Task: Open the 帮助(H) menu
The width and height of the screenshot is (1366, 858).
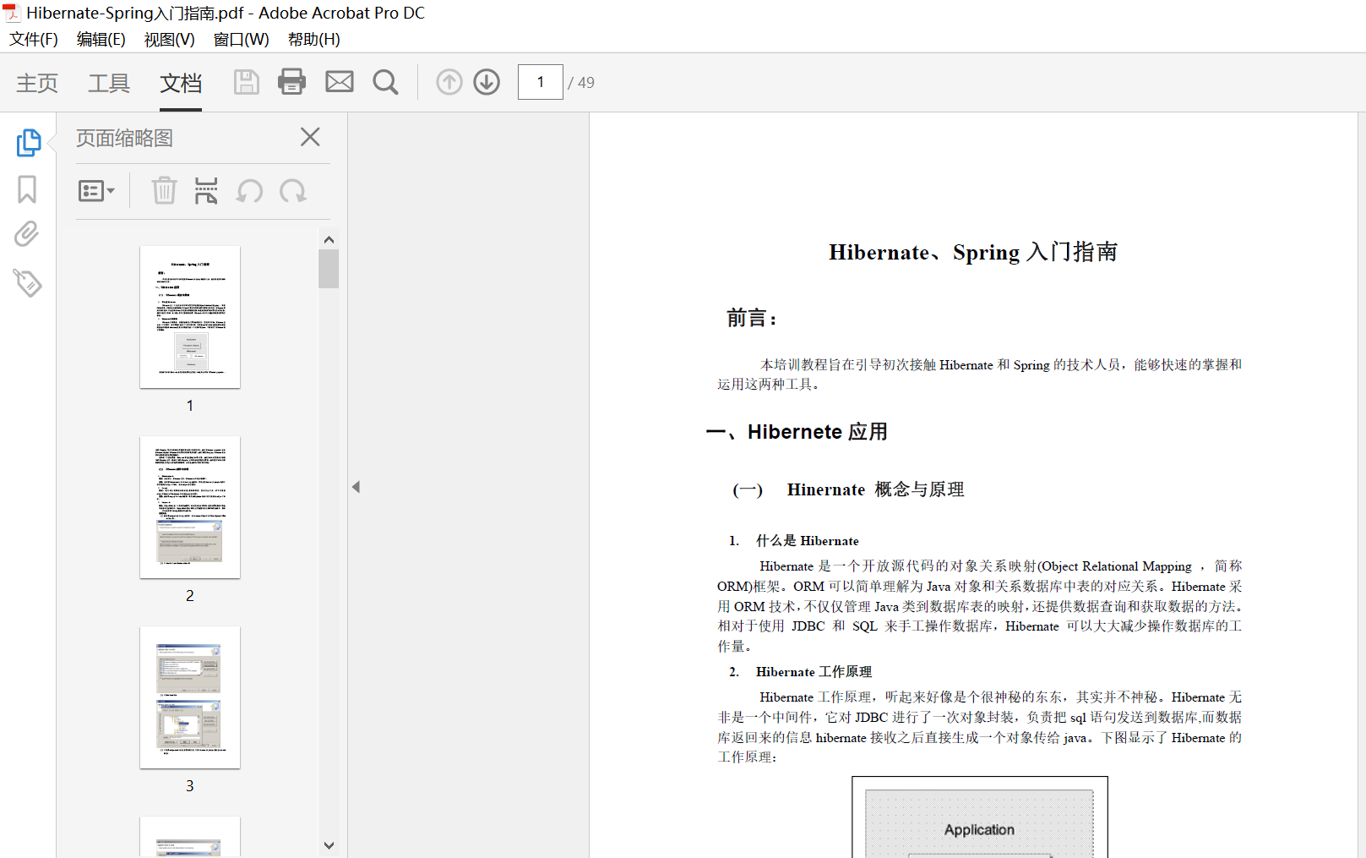Action: click(x=313, y=40)
